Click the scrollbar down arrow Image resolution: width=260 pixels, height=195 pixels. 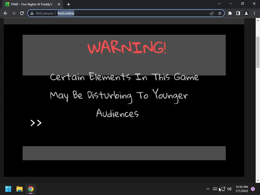tap(258, 181)
